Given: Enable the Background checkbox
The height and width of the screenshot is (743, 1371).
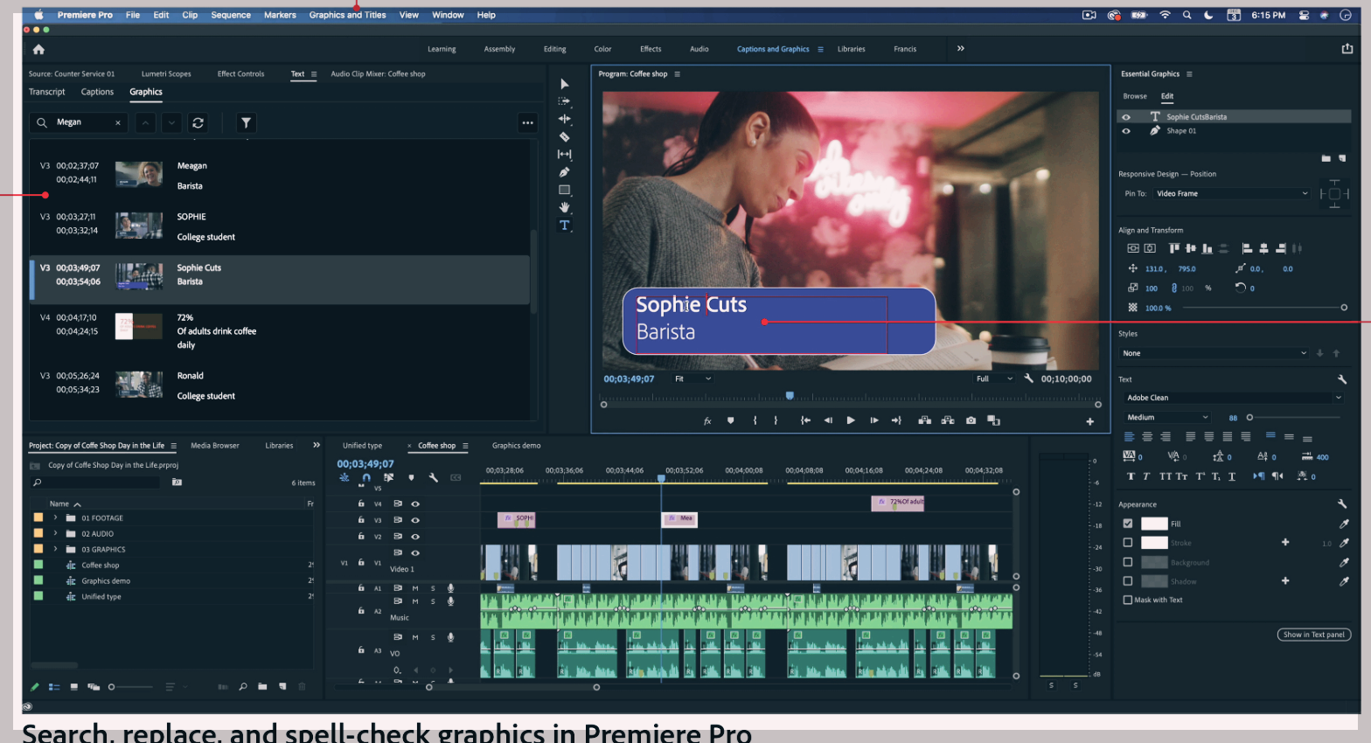Looking at the screenshot, I should (1128, 562).
